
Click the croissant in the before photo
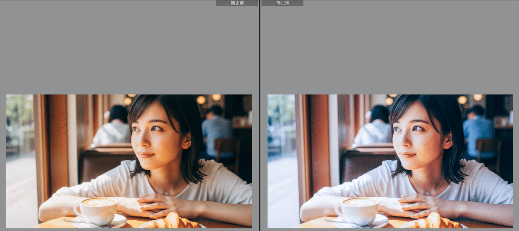(x=172, y=222)
